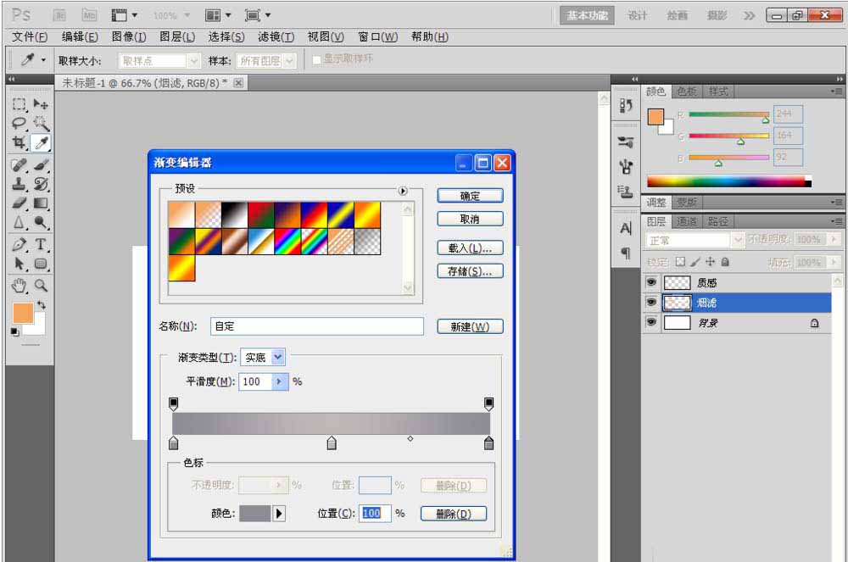Open 编辑(E) menu

click(x=80, y=36)
